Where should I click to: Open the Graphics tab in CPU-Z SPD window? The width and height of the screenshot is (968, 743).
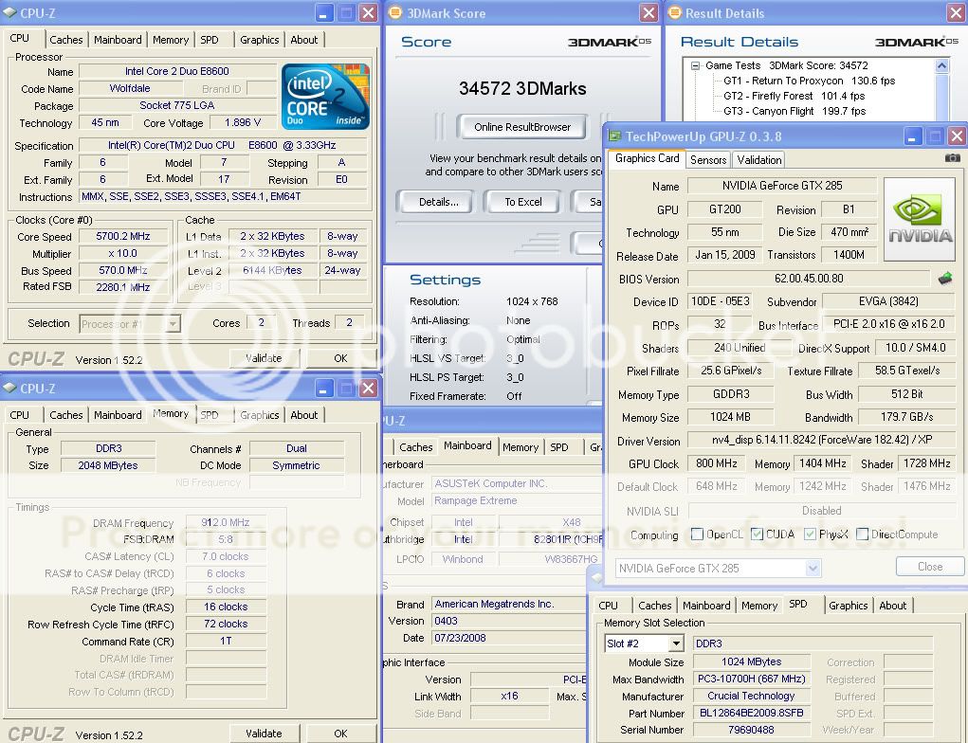coord(849,606)
